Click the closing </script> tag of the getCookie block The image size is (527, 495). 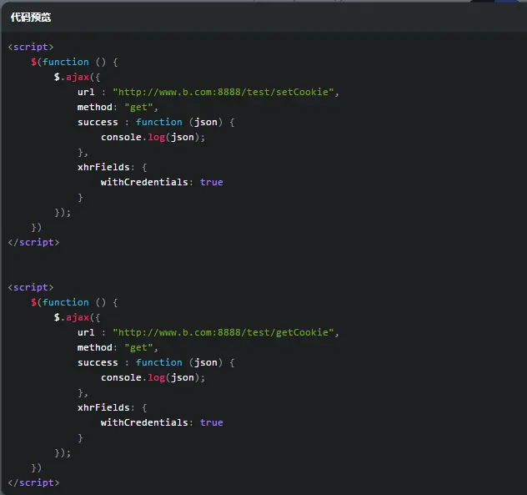pyautogui.click(x=33, y=482)
